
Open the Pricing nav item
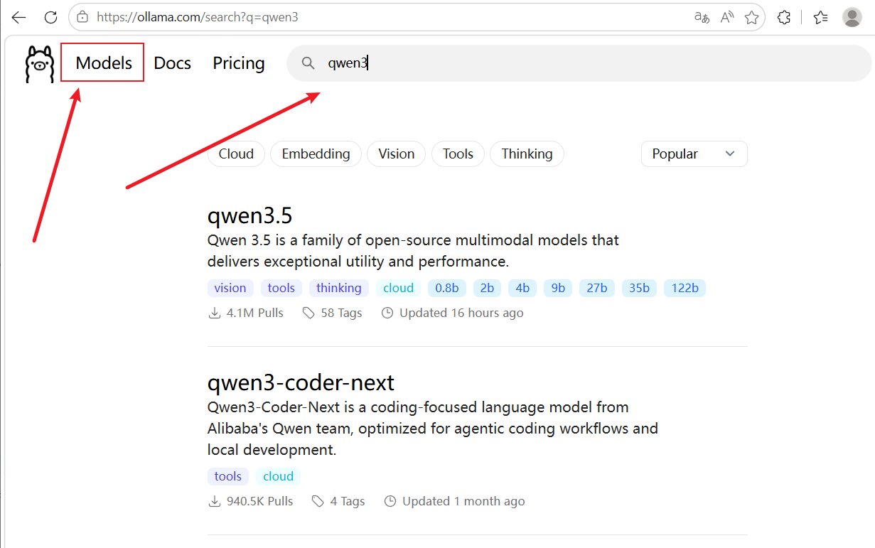tap(239, 63)
